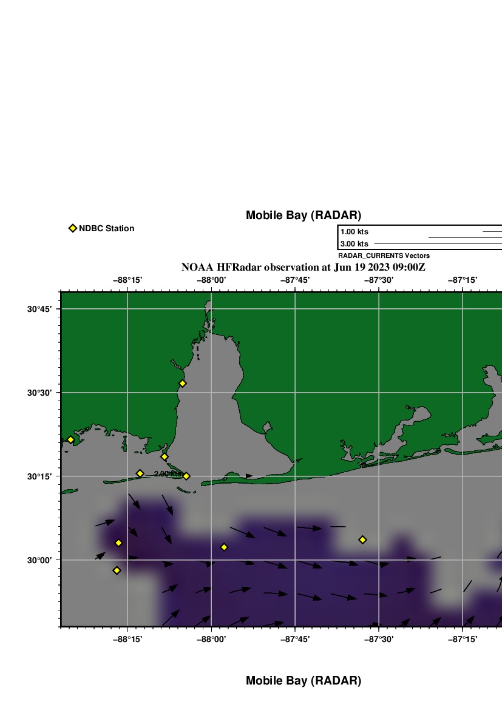Image resolution: width=502 pixels, height=710 pixels.
Task: Click the NDBC Station legend diamond icon
Action: (73, 228)
